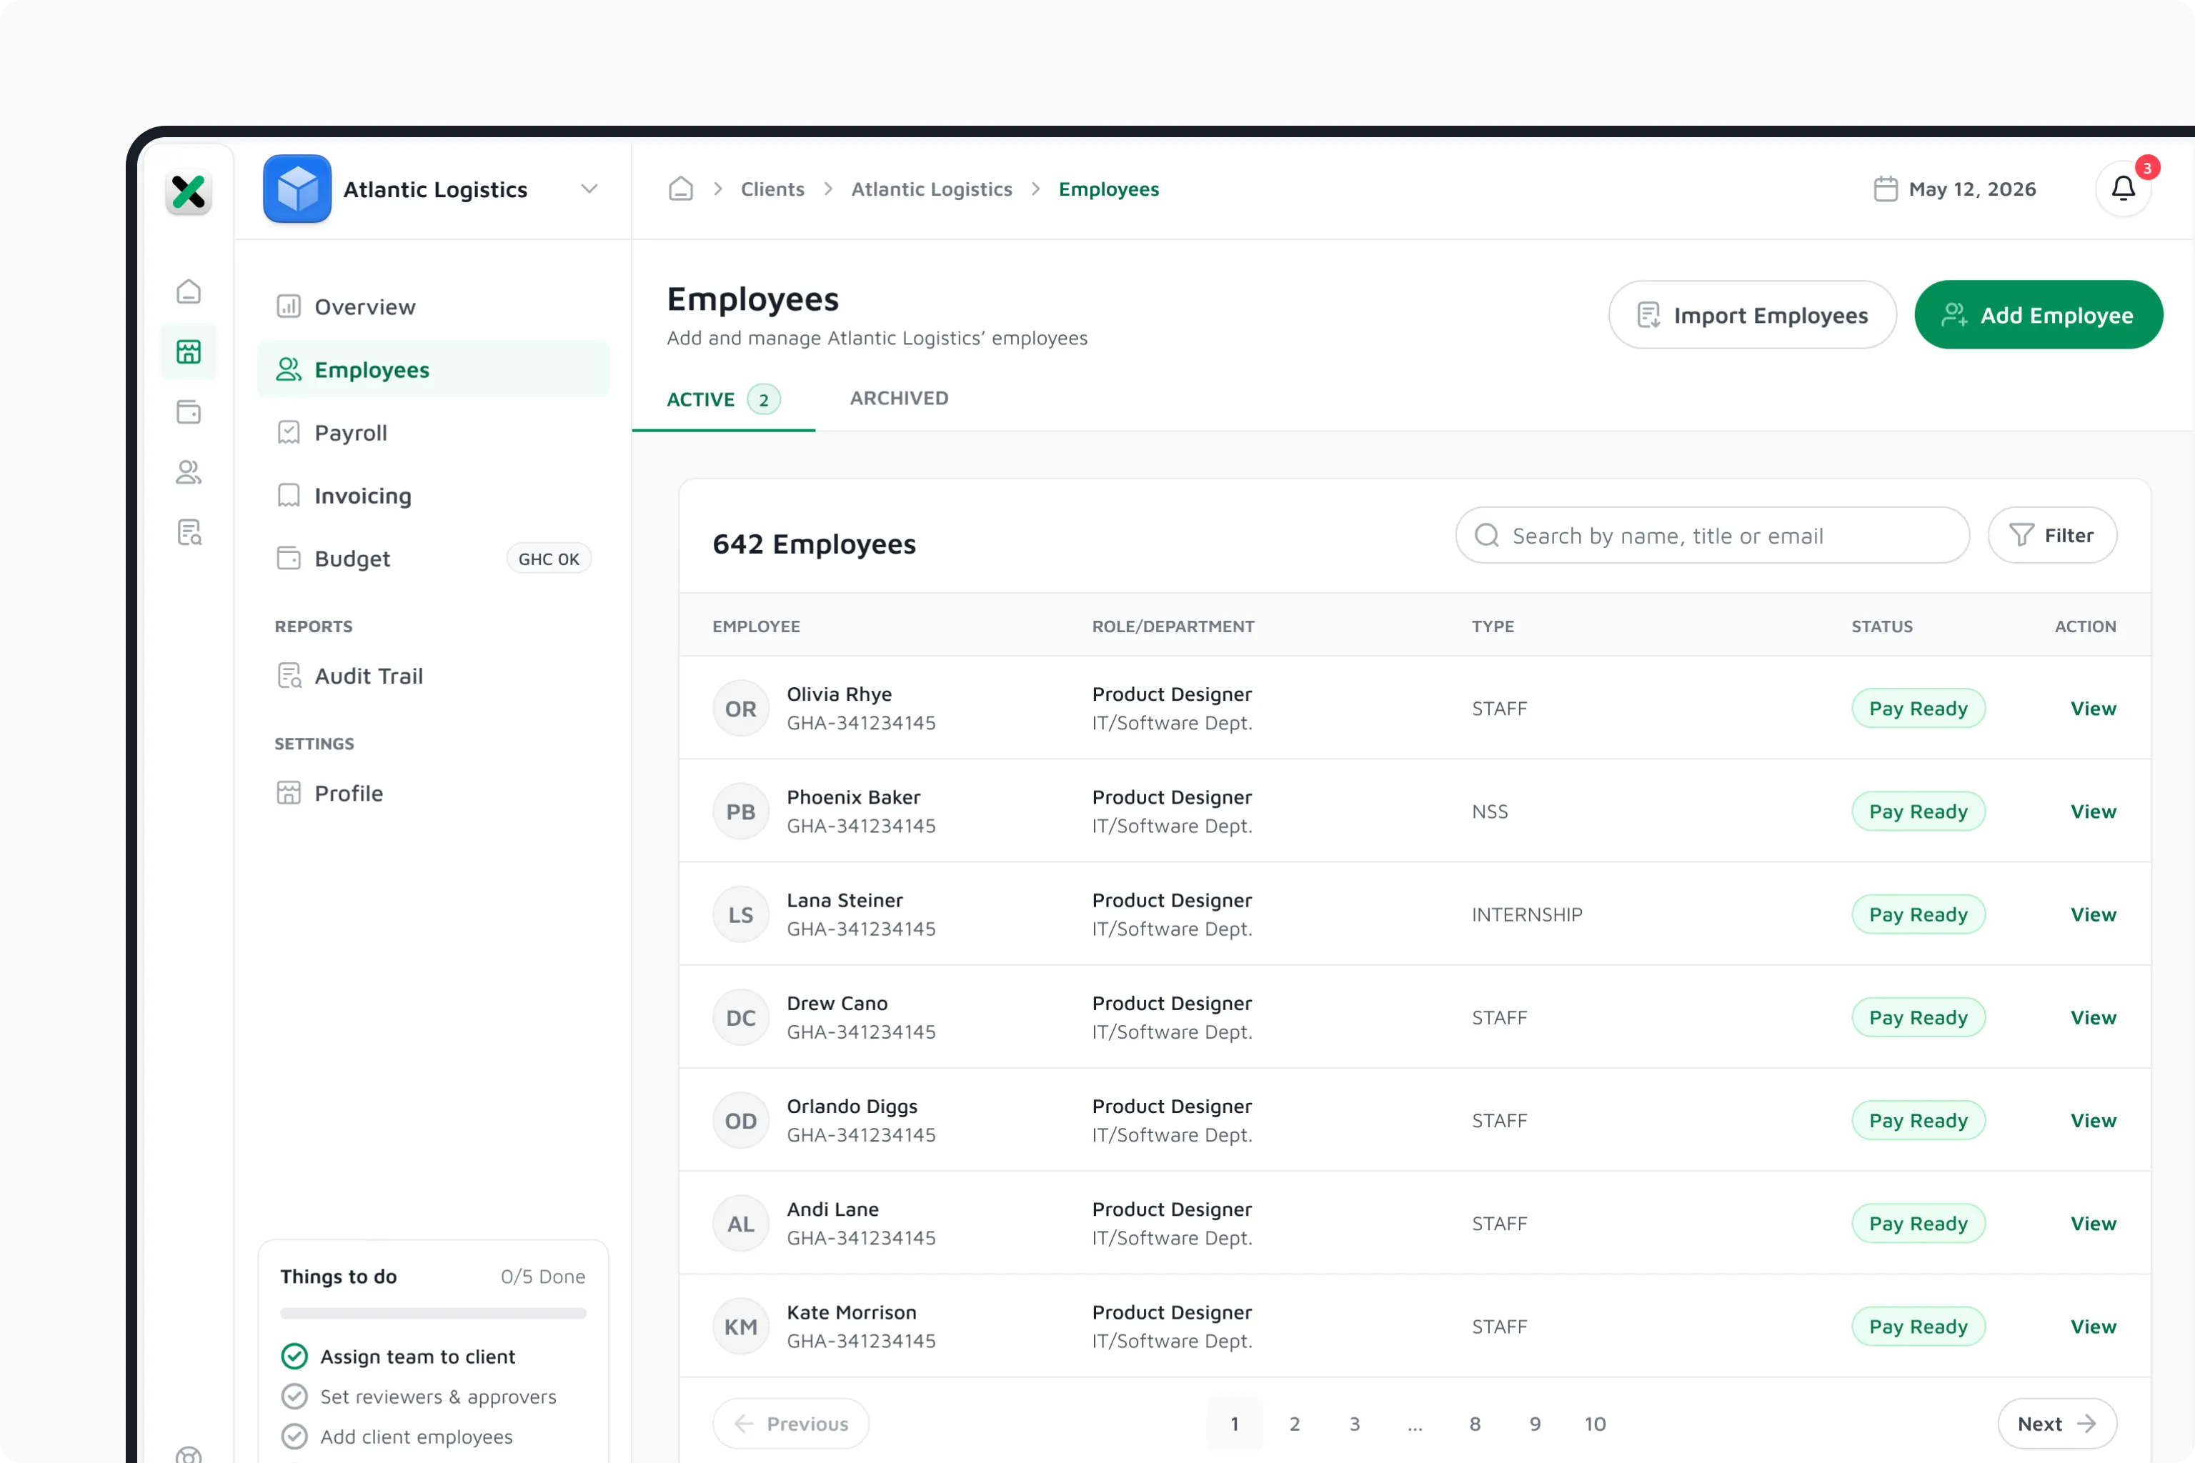
Task: Switch to the Archived tab
Action: (x=899, y=399)
